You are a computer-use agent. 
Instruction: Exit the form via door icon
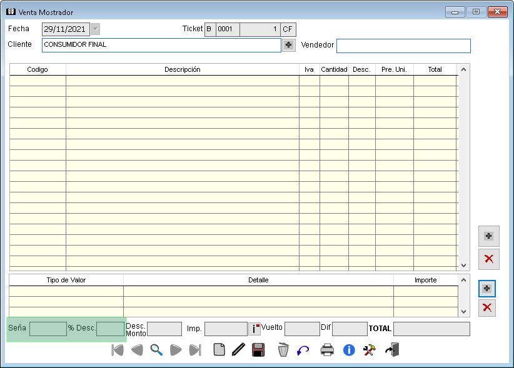click(392, 350)
